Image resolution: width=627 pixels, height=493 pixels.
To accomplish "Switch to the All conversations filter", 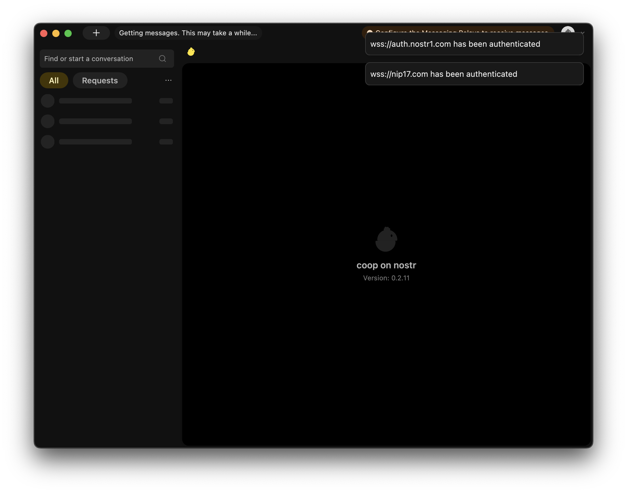I will (x=54, y=80).
